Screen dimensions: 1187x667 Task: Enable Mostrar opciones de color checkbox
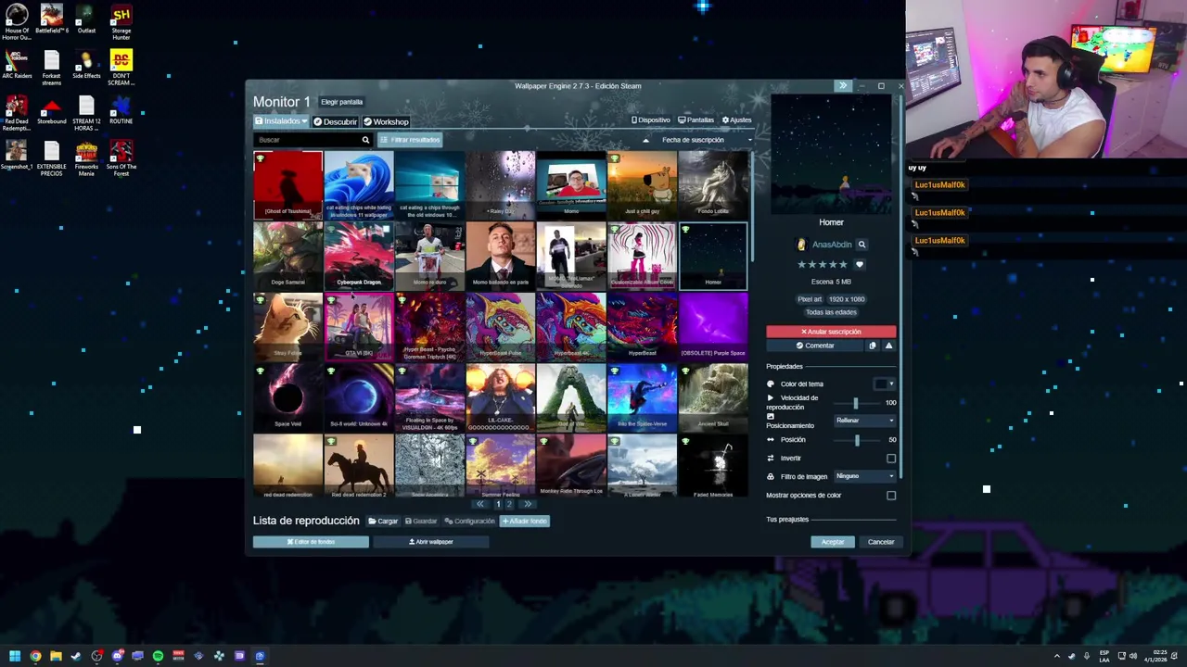tap(891, 495)
